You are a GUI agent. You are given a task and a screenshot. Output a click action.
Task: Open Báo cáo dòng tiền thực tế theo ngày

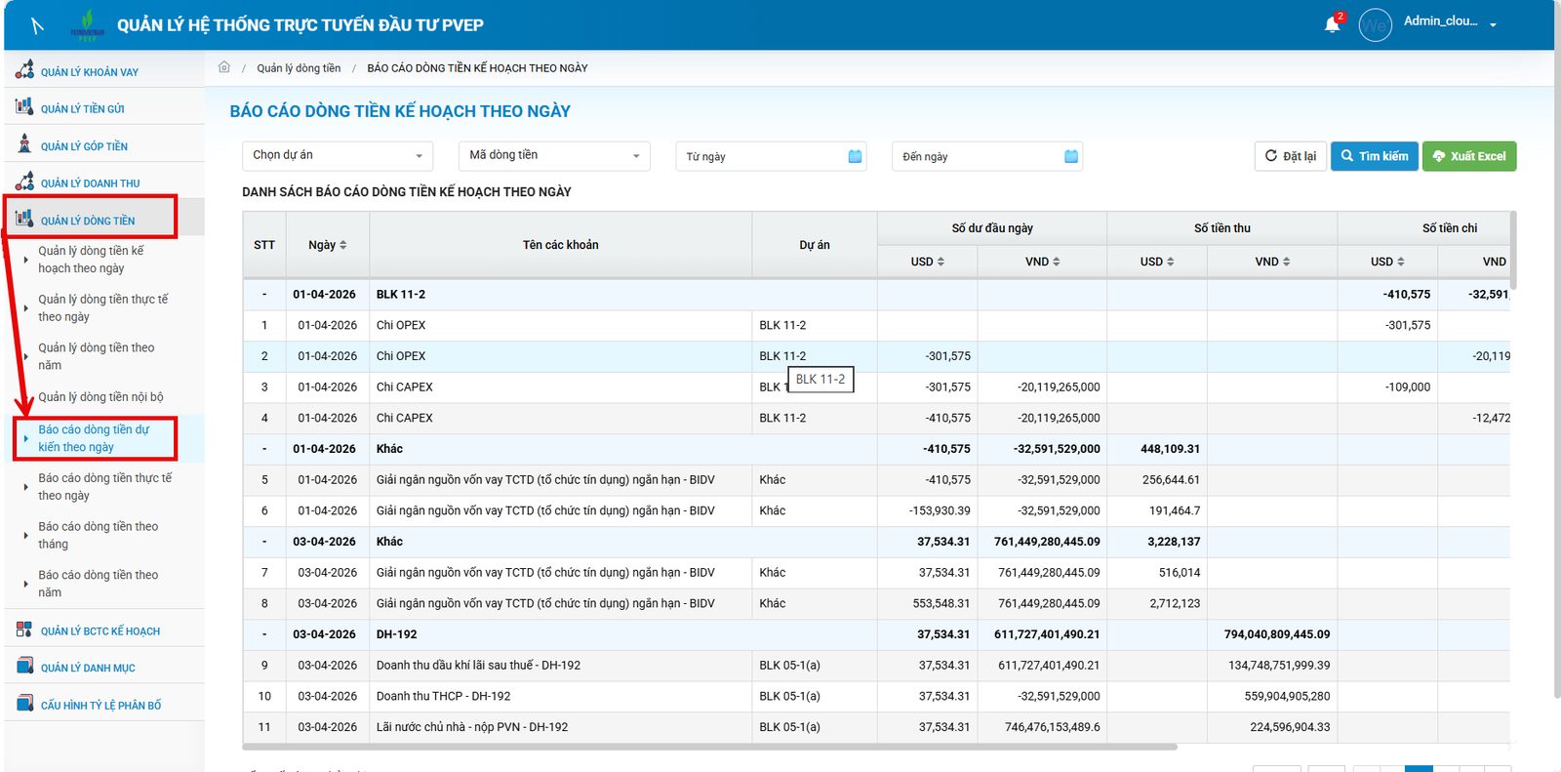pyautogui.click(x=104, y=487)
